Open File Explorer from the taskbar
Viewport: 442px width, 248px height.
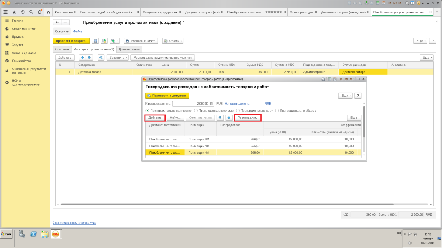pyautogui.click(x=44, y=234)
